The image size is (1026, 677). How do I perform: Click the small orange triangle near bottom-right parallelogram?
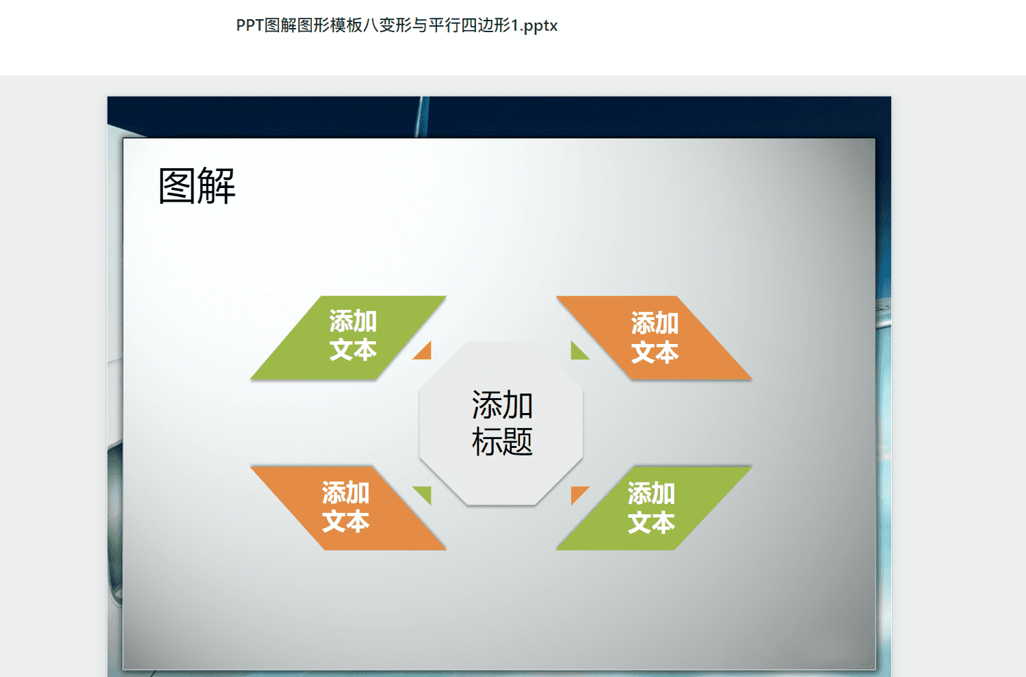[x=577, y=493]
